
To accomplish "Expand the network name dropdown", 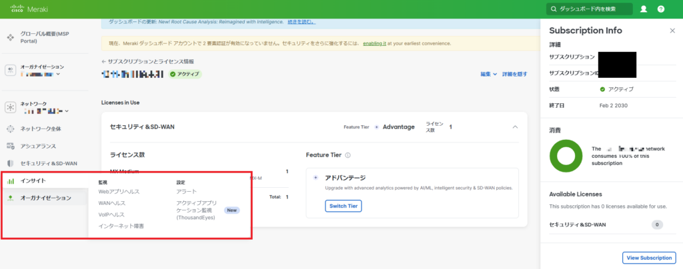I will tap(67, 111).
